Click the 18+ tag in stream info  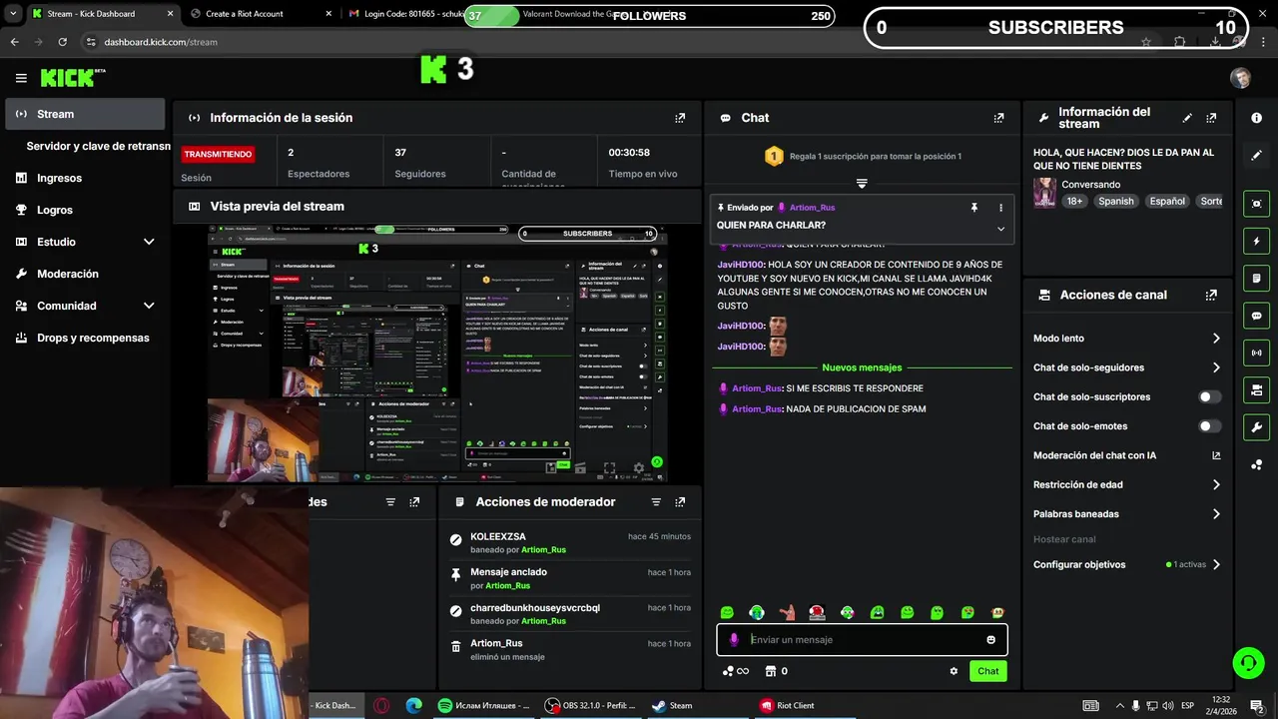point(1074,201)
